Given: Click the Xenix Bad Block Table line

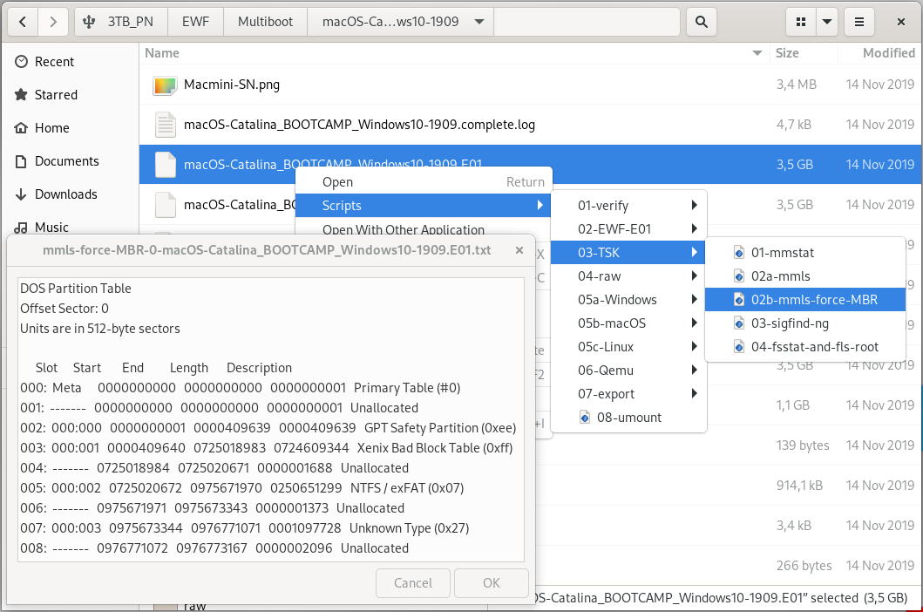Looking at the screenshot, I should 266,448.
